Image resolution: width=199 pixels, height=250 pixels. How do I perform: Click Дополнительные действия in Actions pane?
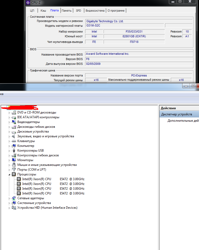click(183, 121)
